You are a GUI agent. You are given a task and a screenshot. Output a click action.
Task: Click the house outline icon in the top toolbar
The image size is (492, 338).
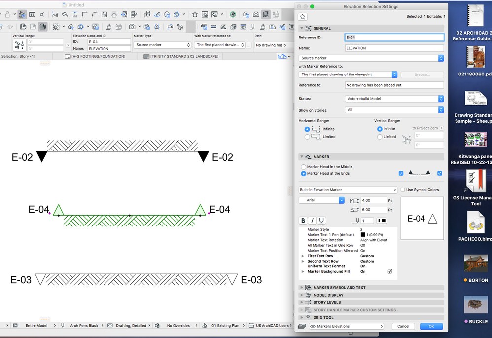coord(114,14)
